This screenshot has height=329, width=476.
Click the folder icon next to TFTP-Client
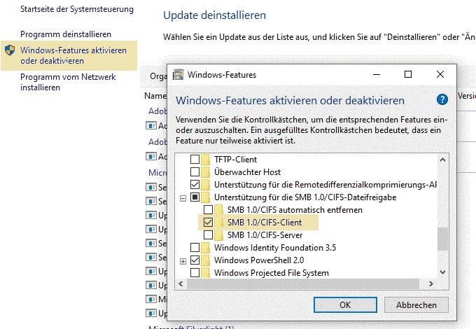pyautogui.click(x=206, y=160)
